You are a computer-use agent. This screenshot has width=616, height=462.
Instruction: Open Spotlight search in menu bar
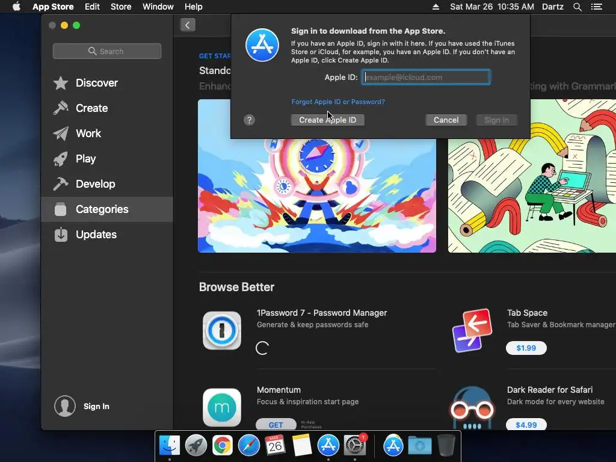[577, 7]
